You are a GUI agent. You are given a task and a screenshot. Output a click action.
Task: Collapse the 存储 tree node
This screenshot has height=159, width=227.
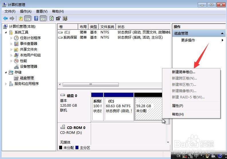point(6,72)
